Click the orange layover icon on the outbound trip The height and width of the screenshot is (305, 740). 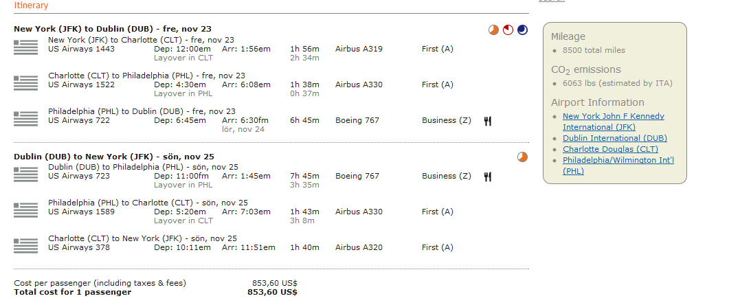click(493, 30)
